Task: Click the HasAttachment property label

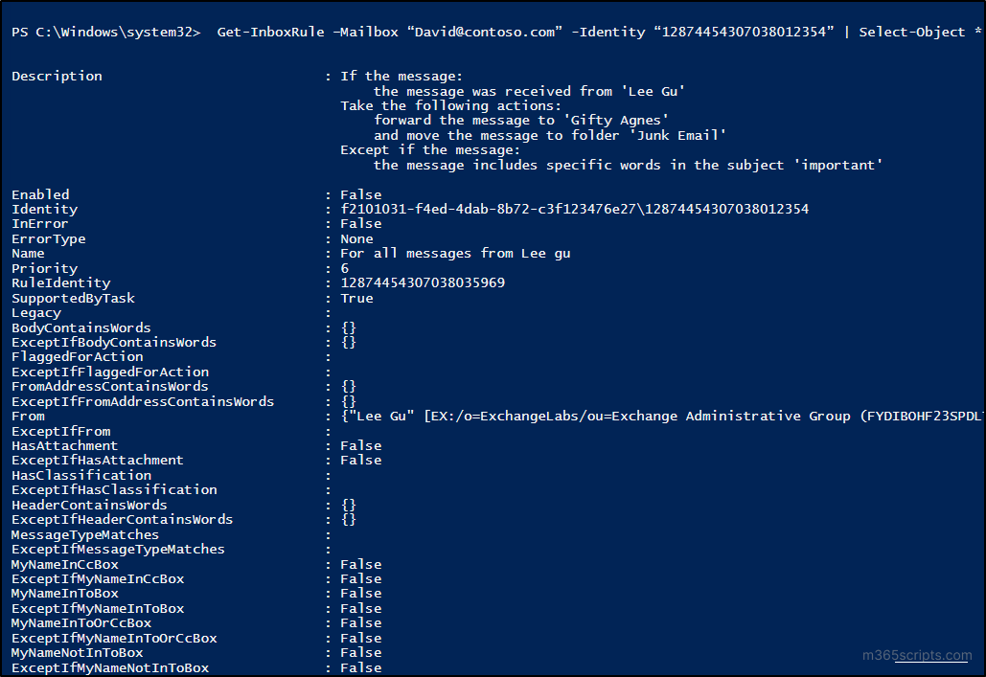Action: pos(64,445)
